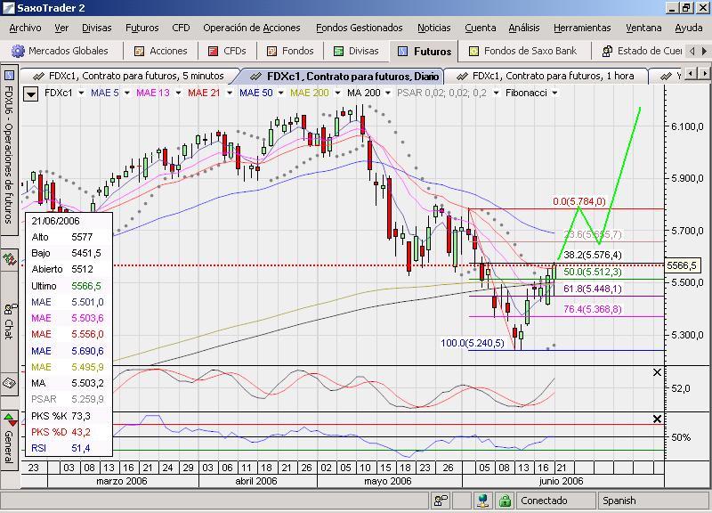Open the General side panel with arrows
712x513 pixels.
[x=9, y=438]
